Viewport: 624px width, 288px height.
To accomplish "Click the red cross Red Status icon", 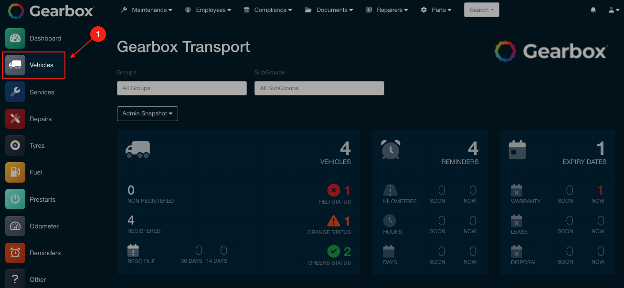I will point(334,190).
